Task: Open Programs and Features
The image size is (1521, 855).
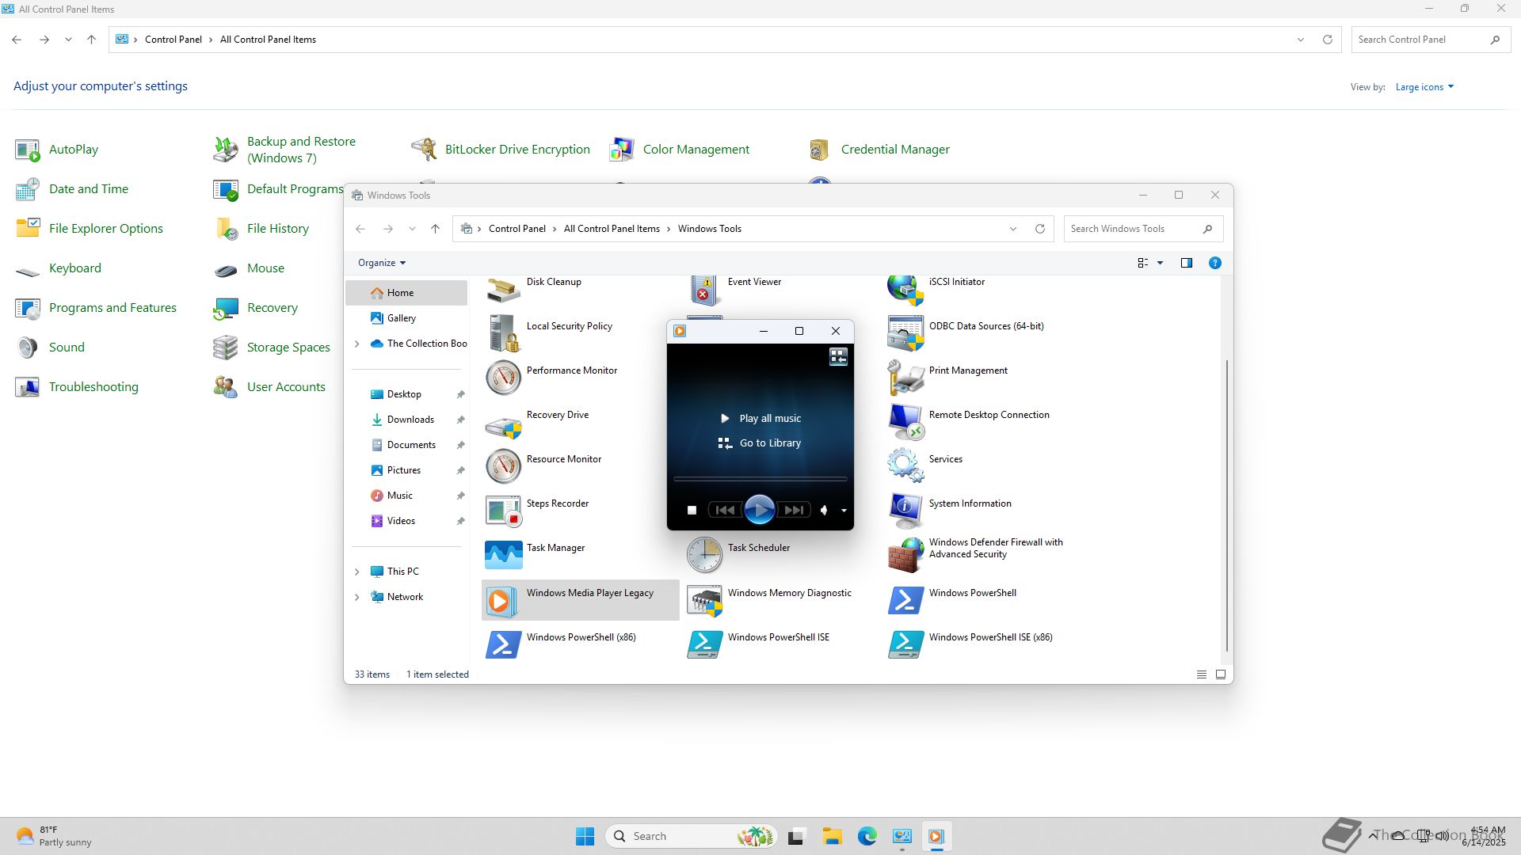Action: coord(112,308)
